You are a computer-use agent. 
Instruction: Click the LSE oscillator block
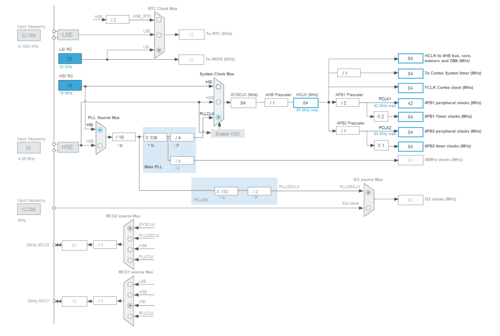68,35
